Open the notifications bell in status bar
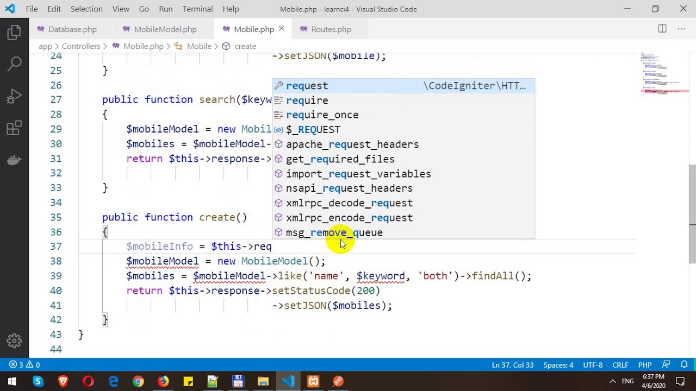The width and height of the screenshot is (696, 391). click(x=685, y=365)
